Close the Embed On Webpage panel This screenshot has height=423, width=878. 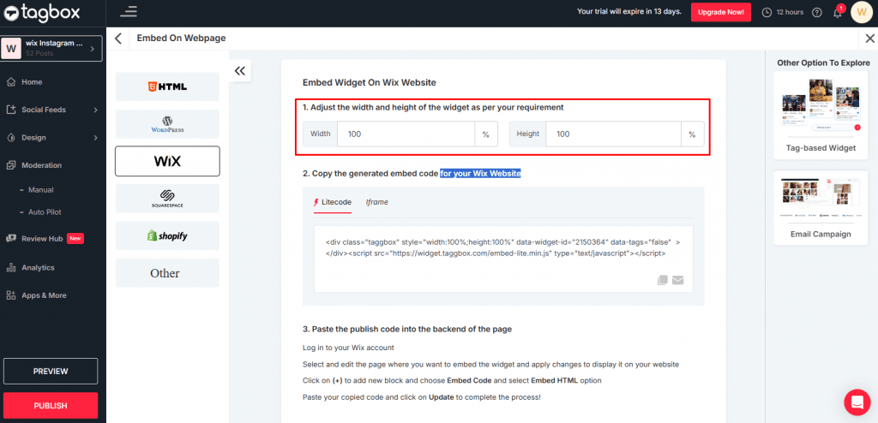point(869,39)
